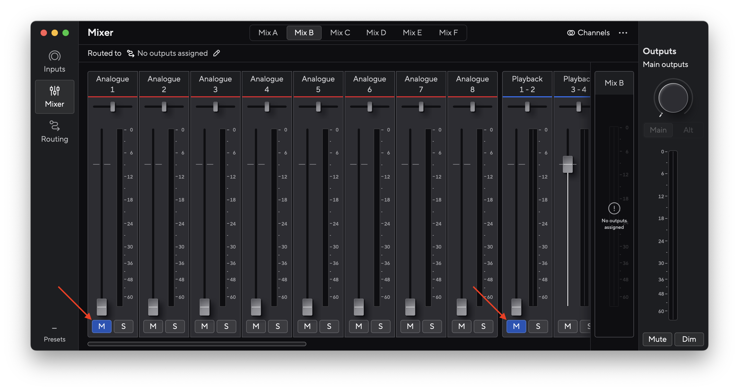Select Alt output option
The height and width of the screenshot is (391, 739).
(688, 130)
